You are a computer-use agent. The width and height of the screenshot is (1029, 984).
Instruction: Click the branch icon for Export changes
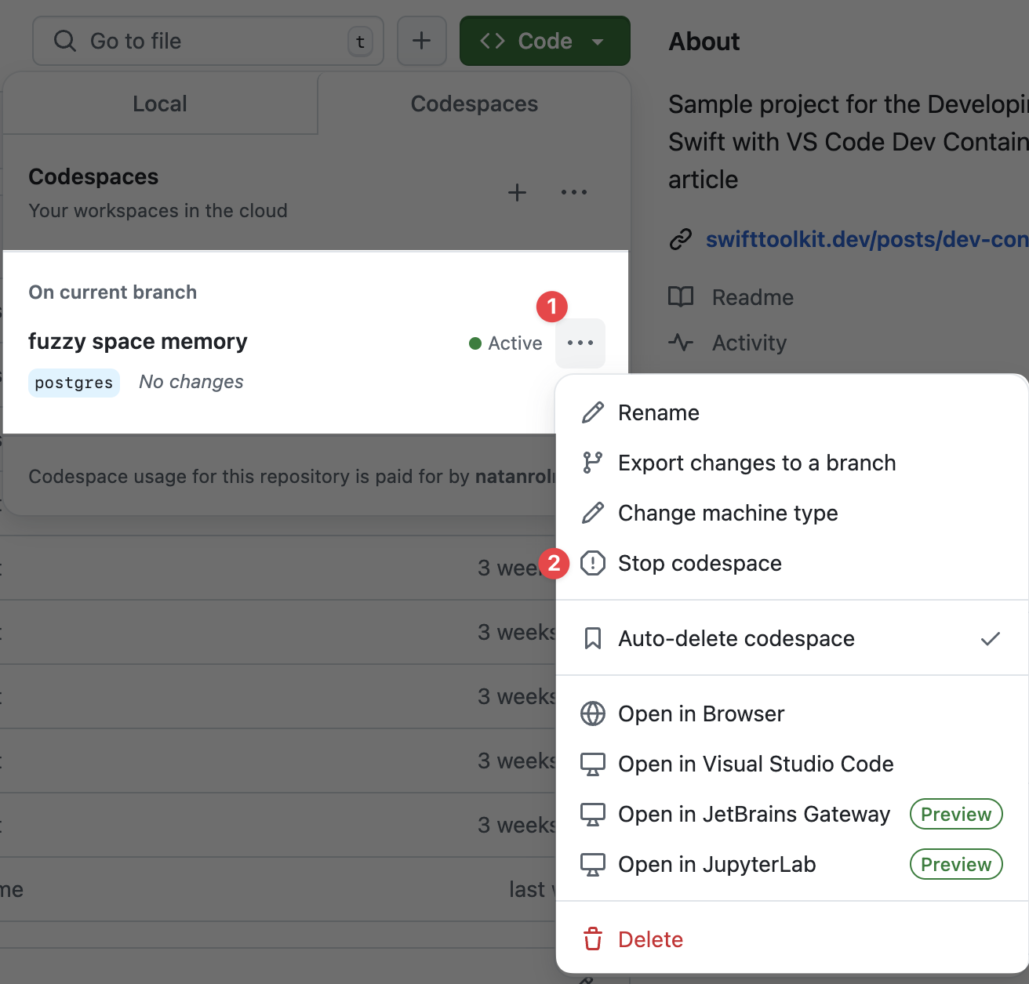(x=593, y=463)
